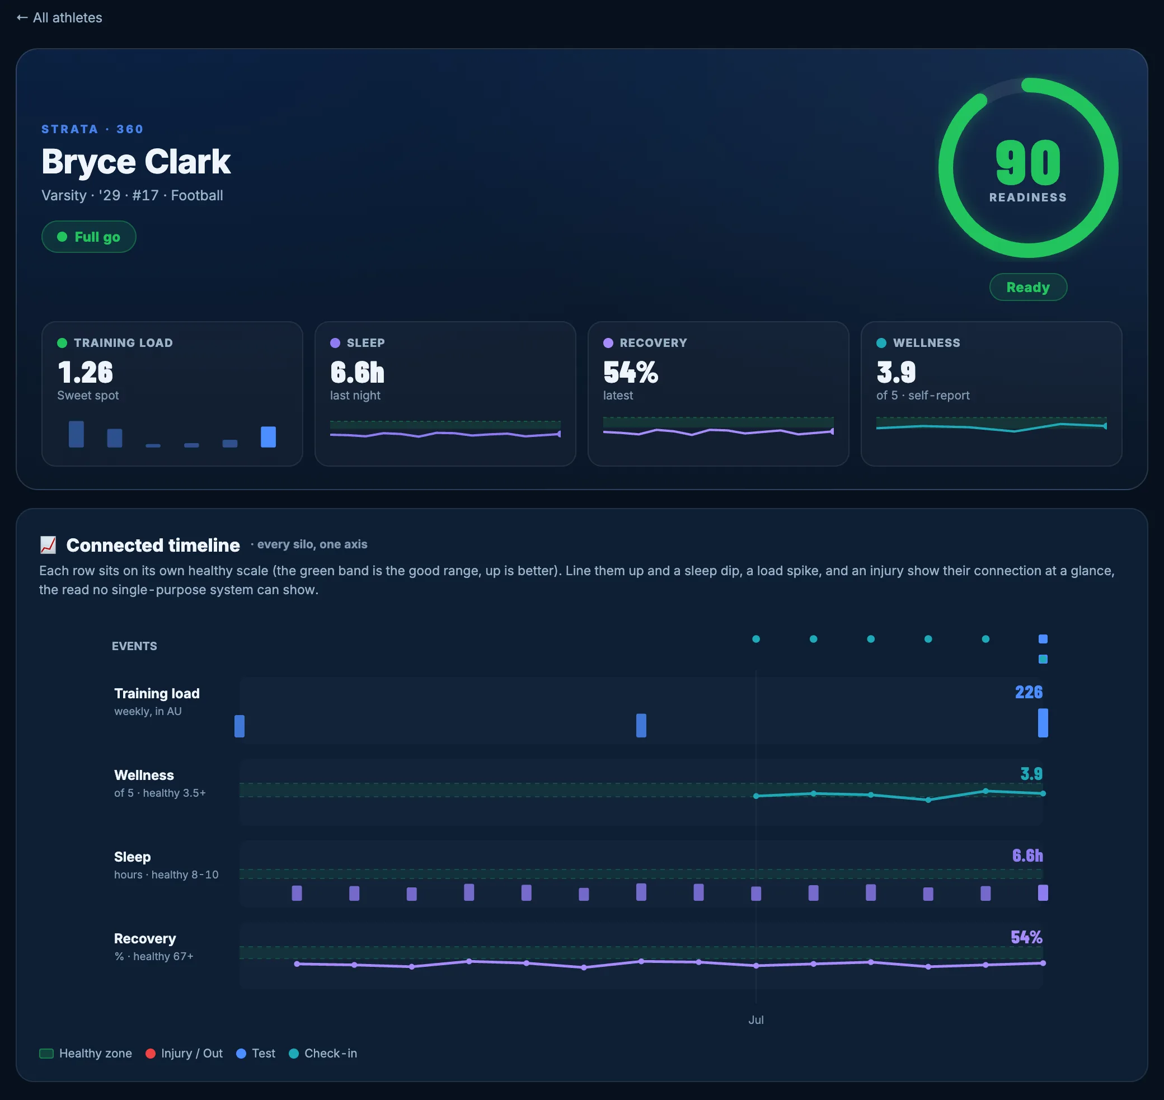Click the brightest bar in Training Load mini chart
Image resolution: width=1164 pixels, height=1100 pixels.
coord(268,437)
